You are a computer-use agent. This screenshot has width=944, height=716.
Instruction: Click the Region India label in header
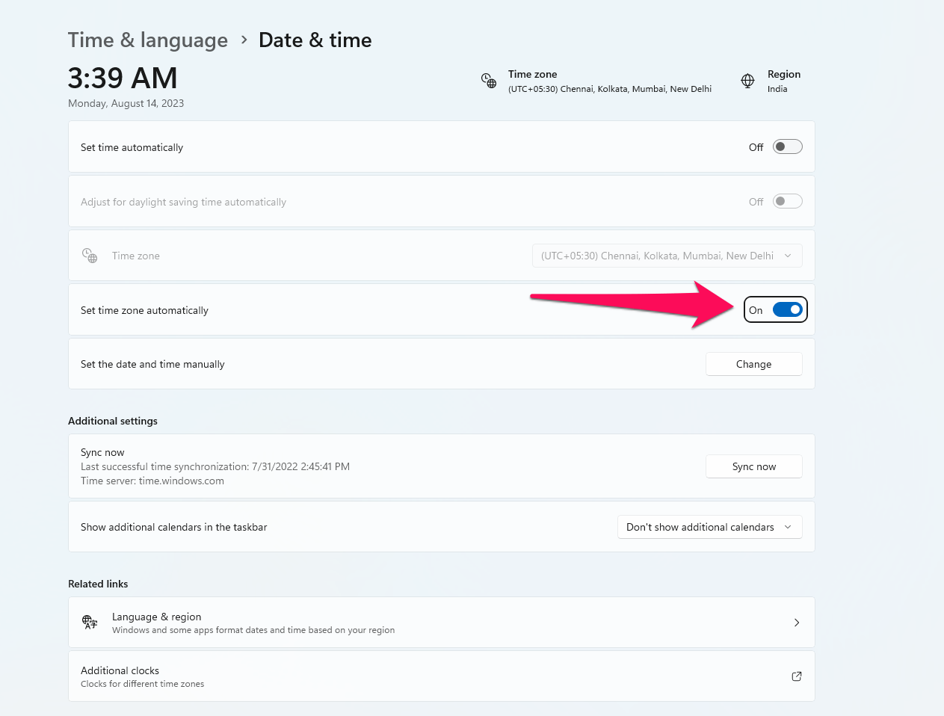tap(783, 81)
